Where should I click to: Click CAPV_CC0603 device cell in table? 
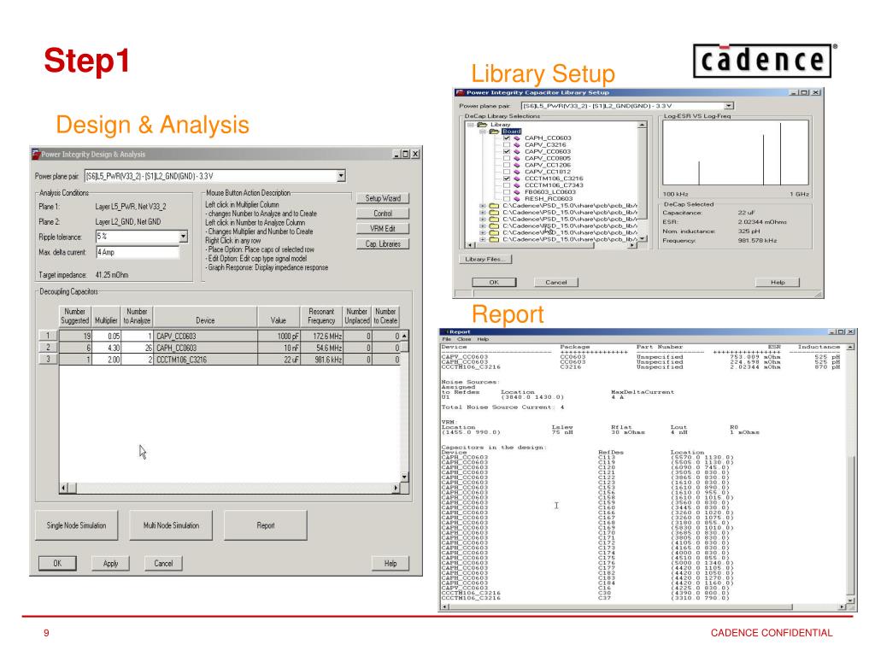pos(205,336)
